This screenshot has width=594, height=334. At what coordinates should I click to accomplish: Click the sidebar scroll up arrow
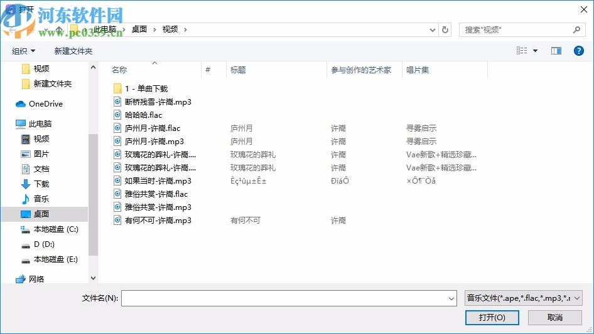93,67
